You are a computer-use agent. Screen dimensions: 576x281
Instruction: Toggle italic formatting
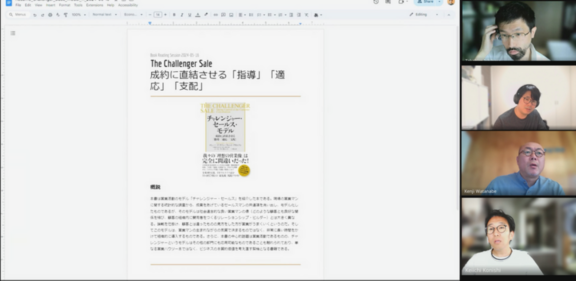182,15
